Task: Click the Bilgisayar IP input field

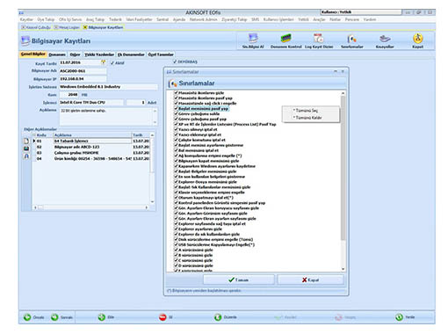Action: [83, 79]
